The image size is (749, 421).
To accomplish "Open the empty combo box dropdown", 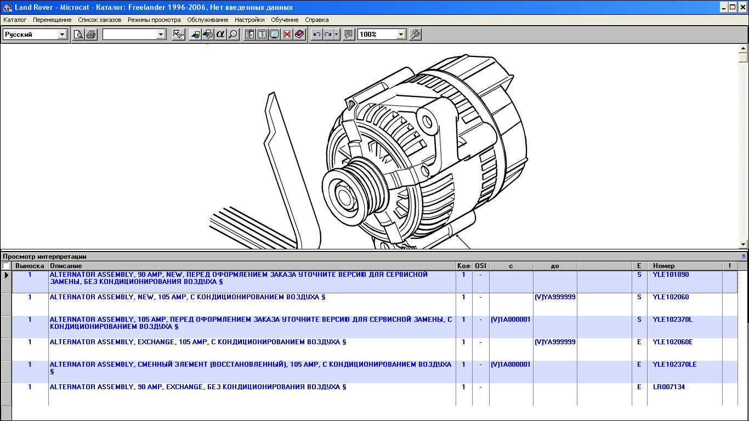I will [x=161, y=35].
